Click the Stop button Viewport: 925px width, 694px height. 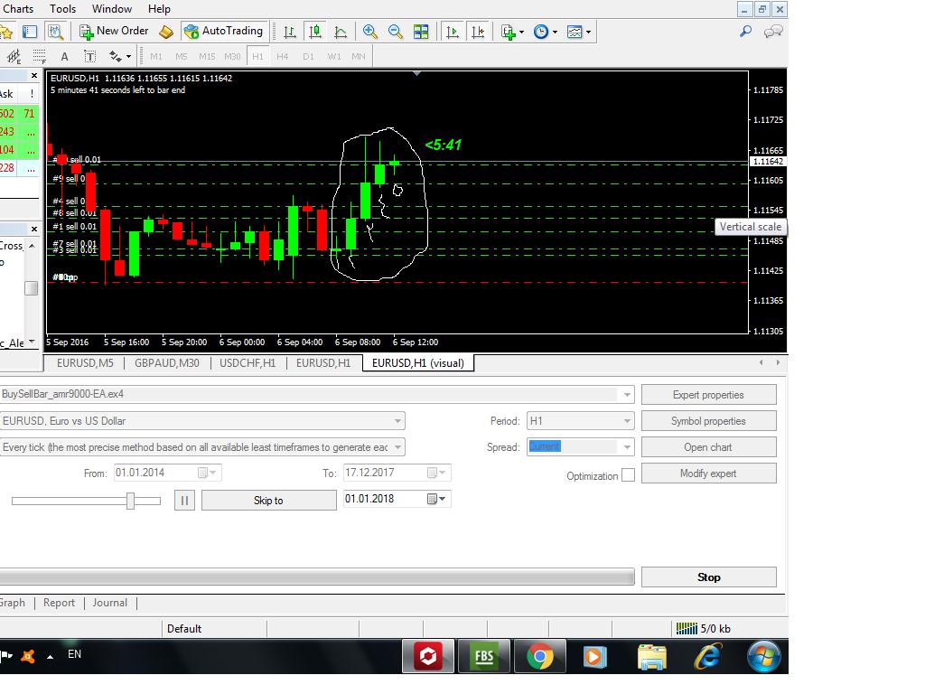point(708,577)
